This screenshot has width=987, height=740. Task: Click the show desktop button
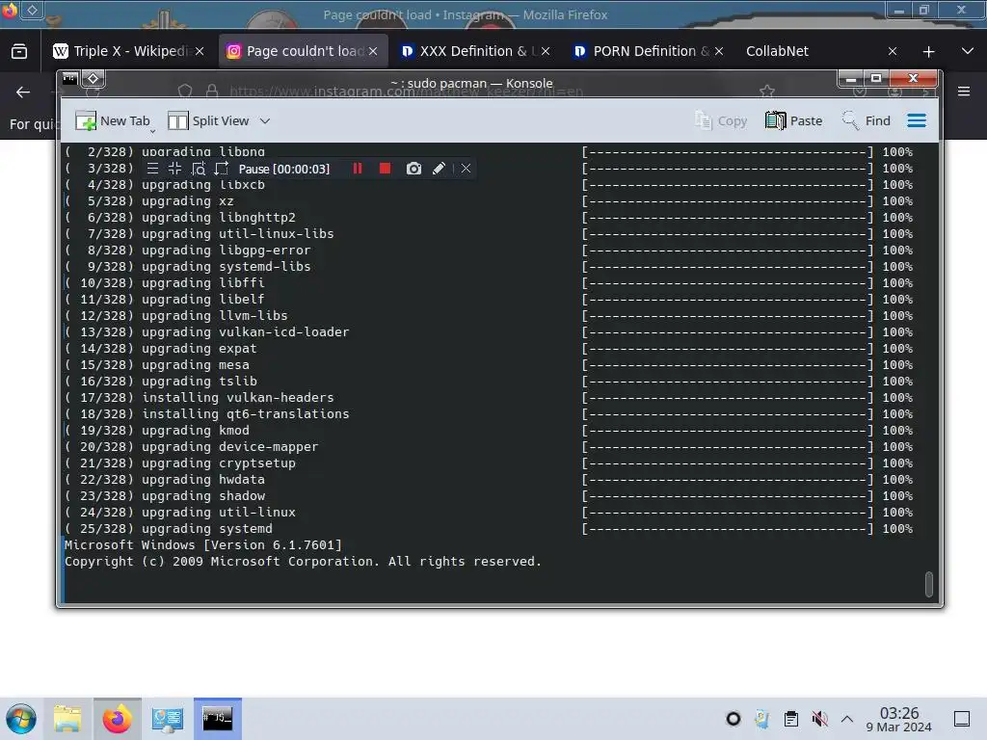962,719
